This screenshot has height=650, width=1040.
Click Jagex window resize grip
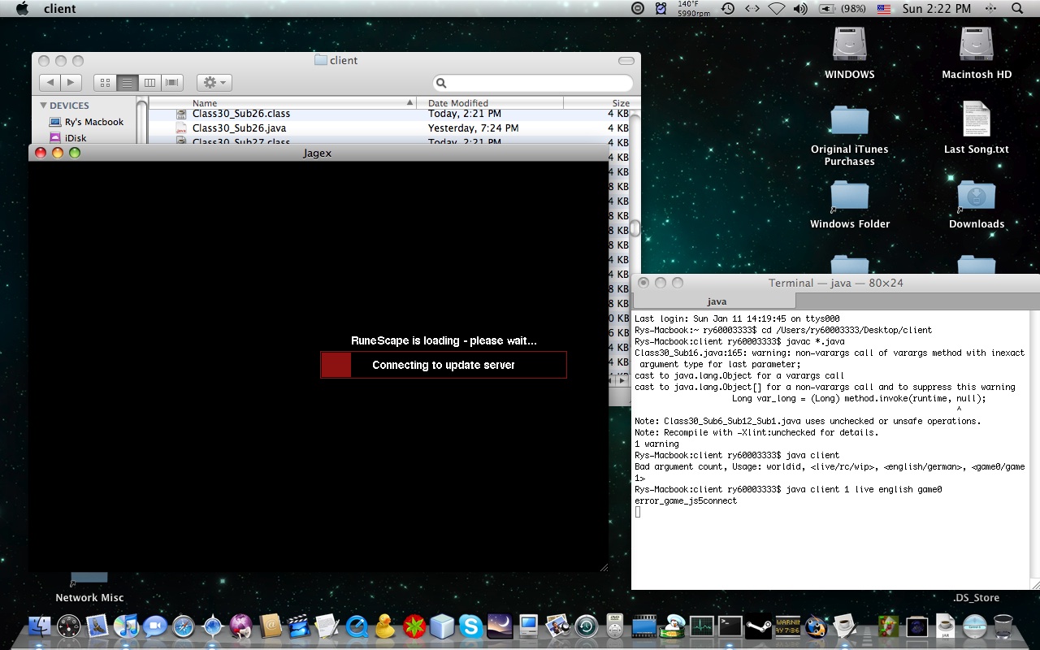click(603, 567)
